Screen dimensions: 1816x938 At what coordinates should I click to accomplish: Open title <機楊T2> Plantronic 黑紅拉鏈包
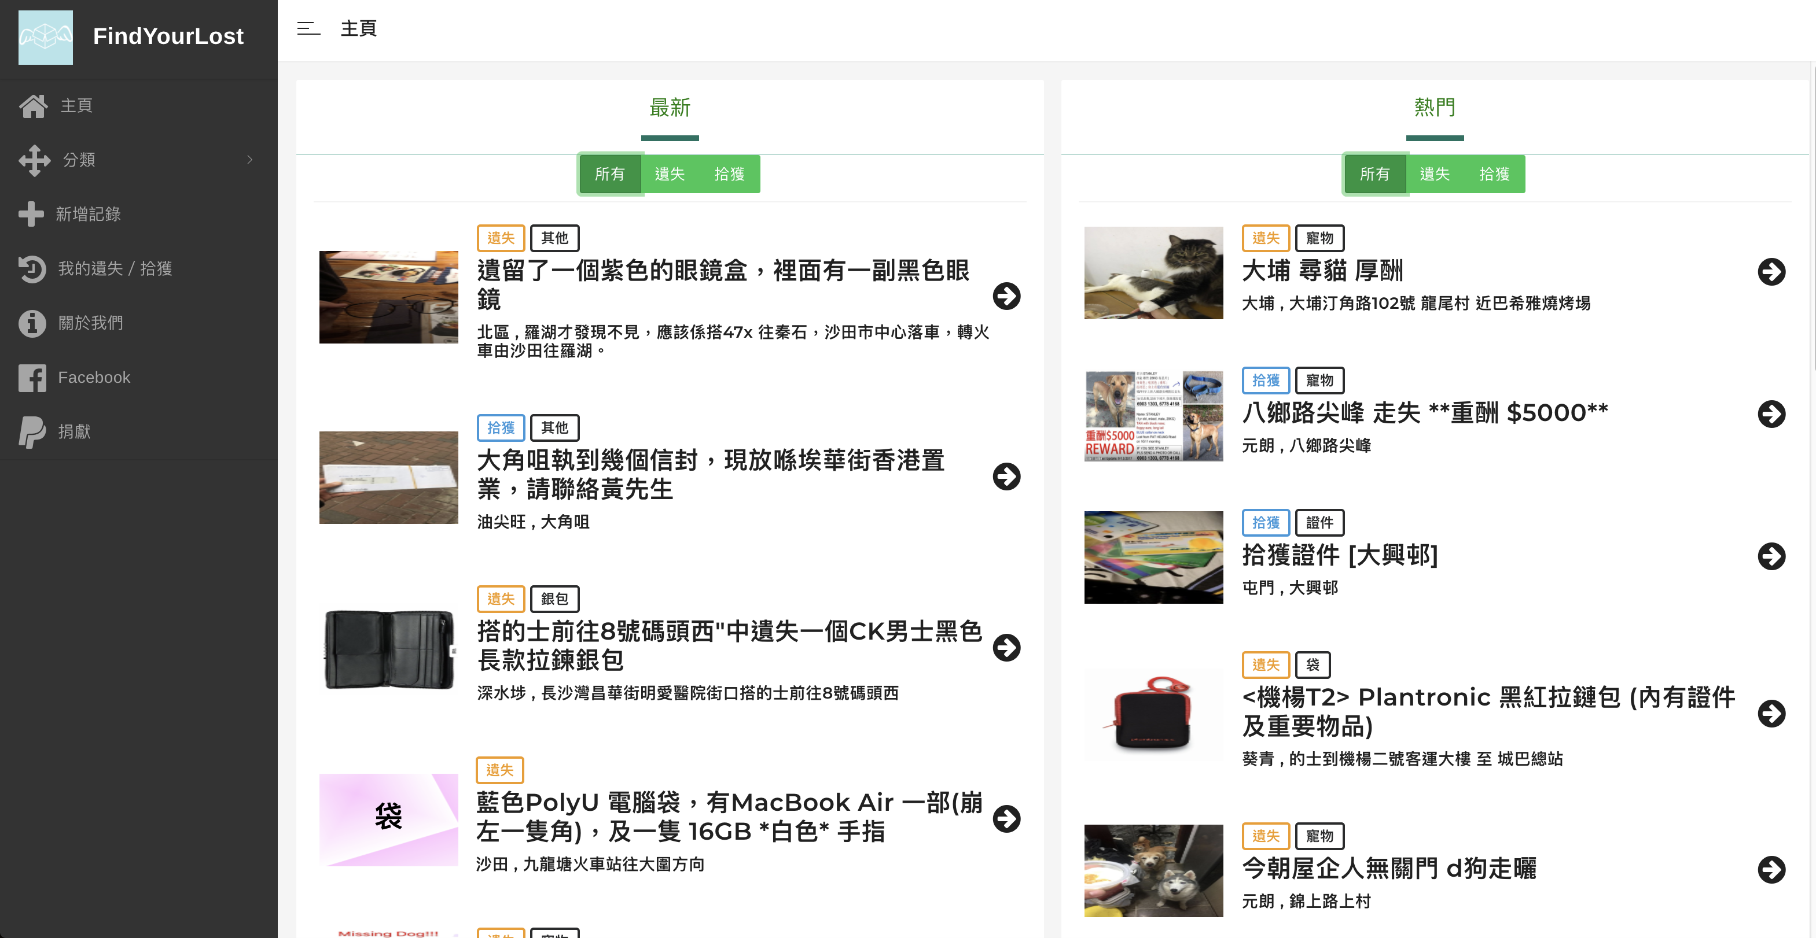click(x=1488, y=712)
